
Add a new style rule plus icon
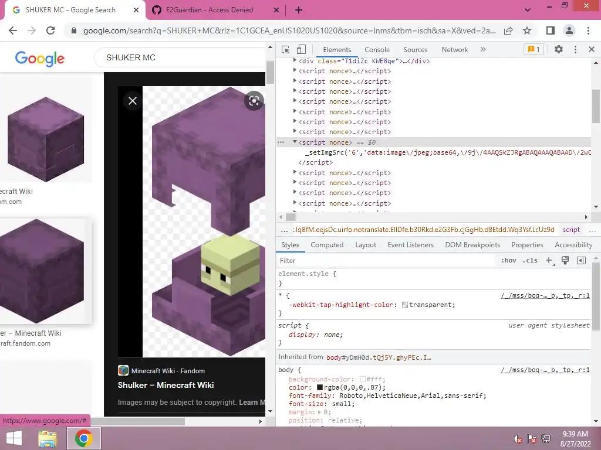pos(549,261)
